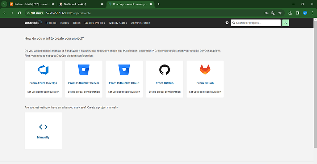Open the Chrome profile avatar
This screenshot has height=164, width=317.
[305, 13]
